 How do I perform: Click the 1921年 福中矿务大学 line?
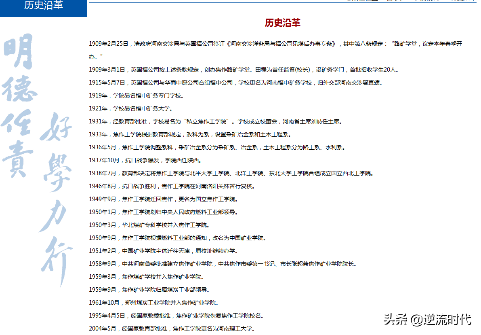(131, 108)
